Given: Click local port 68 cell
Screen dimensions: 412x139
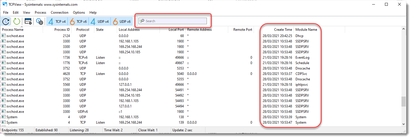Looking at the screenshot, I should pos(182,36).
